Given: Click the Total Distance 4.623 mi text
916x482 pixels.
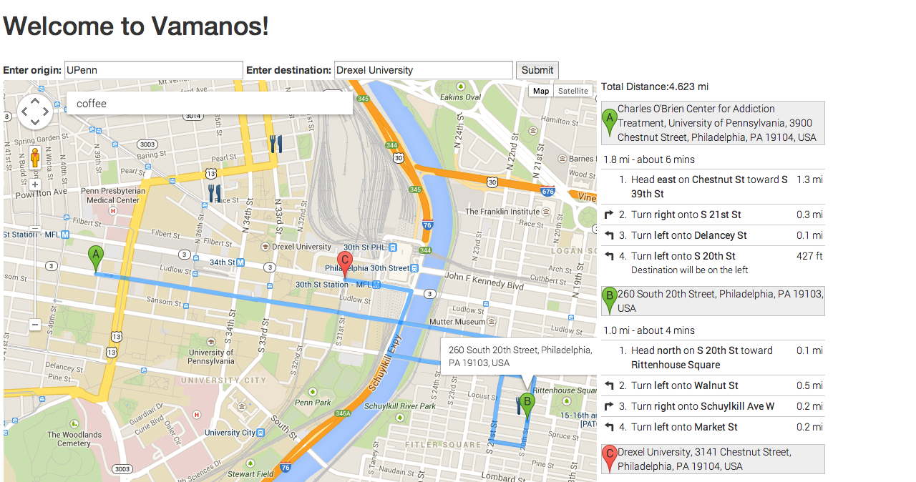Looking at the screenshot, I should tap(655, 87).
